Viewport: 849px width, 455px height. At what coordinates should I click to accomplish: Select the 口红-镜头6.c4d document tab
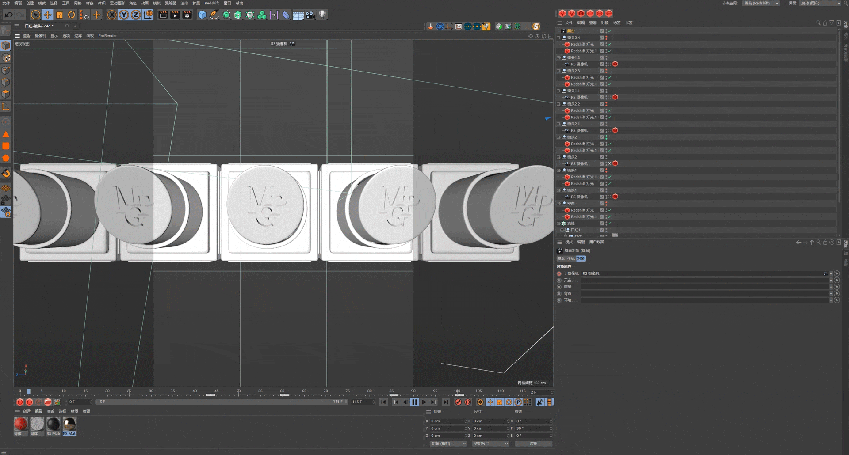(39, 26)
